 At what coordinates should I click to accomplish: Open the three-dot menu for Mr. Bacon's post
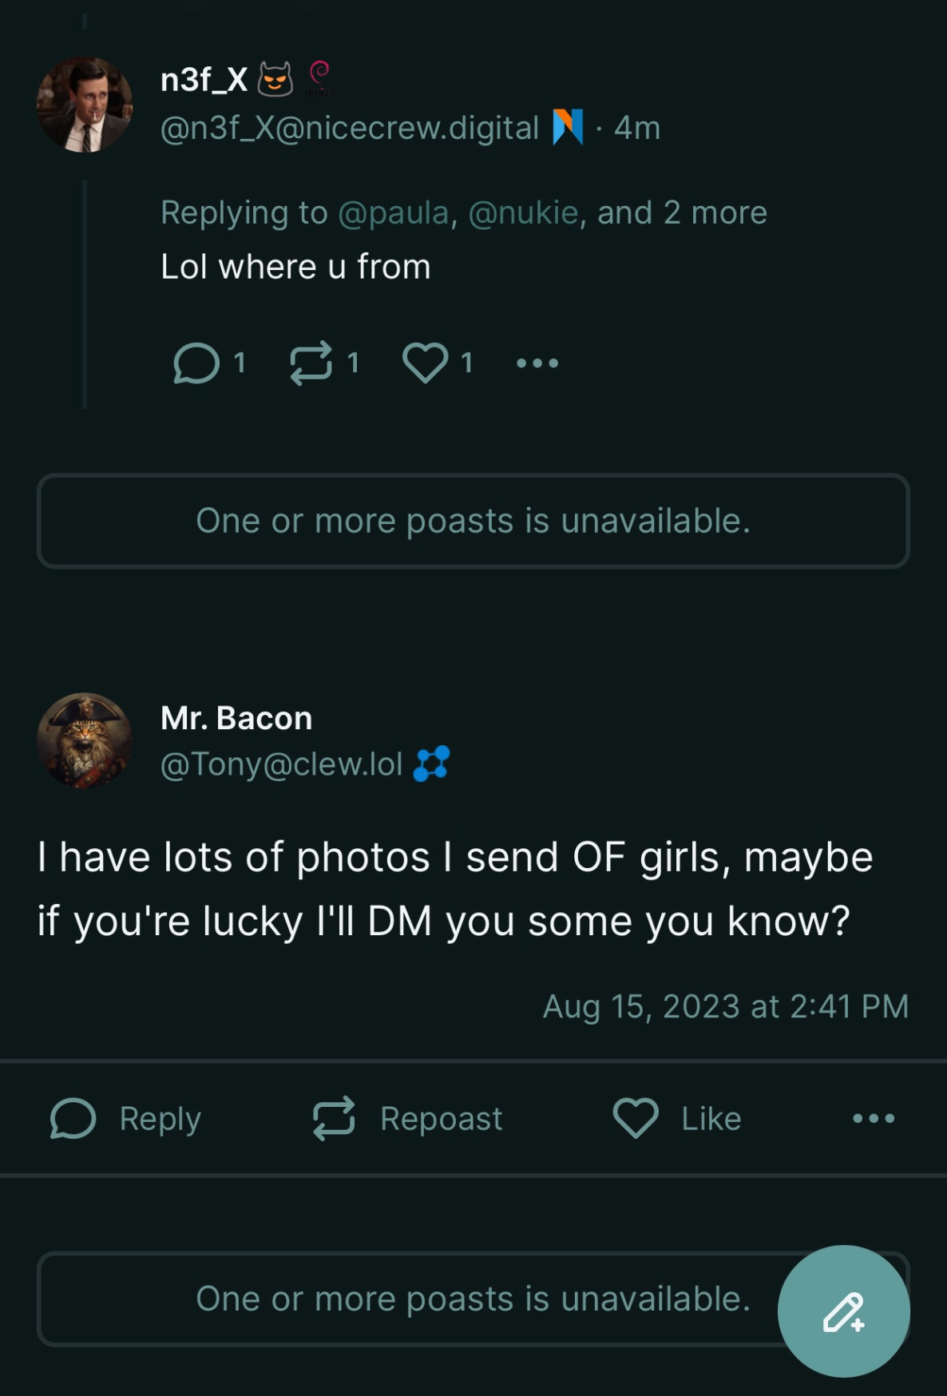coord(874,1118)
